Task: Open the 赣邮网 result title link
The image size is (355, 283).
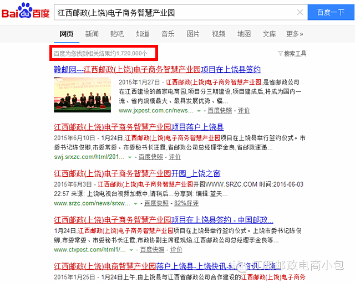Action: click(158, 69)
